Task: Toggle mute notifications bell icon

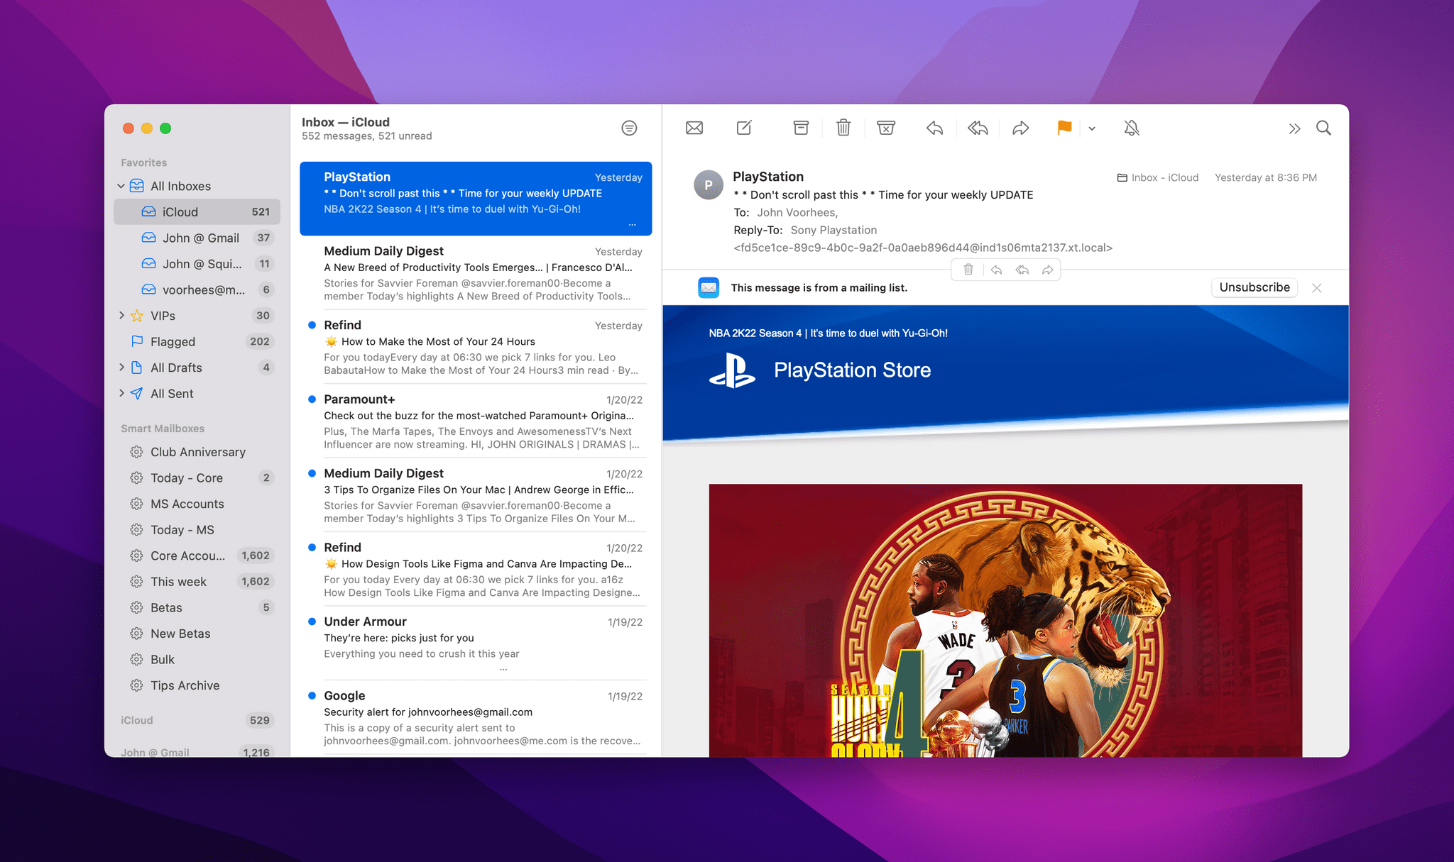Action: pos(1132,127)
